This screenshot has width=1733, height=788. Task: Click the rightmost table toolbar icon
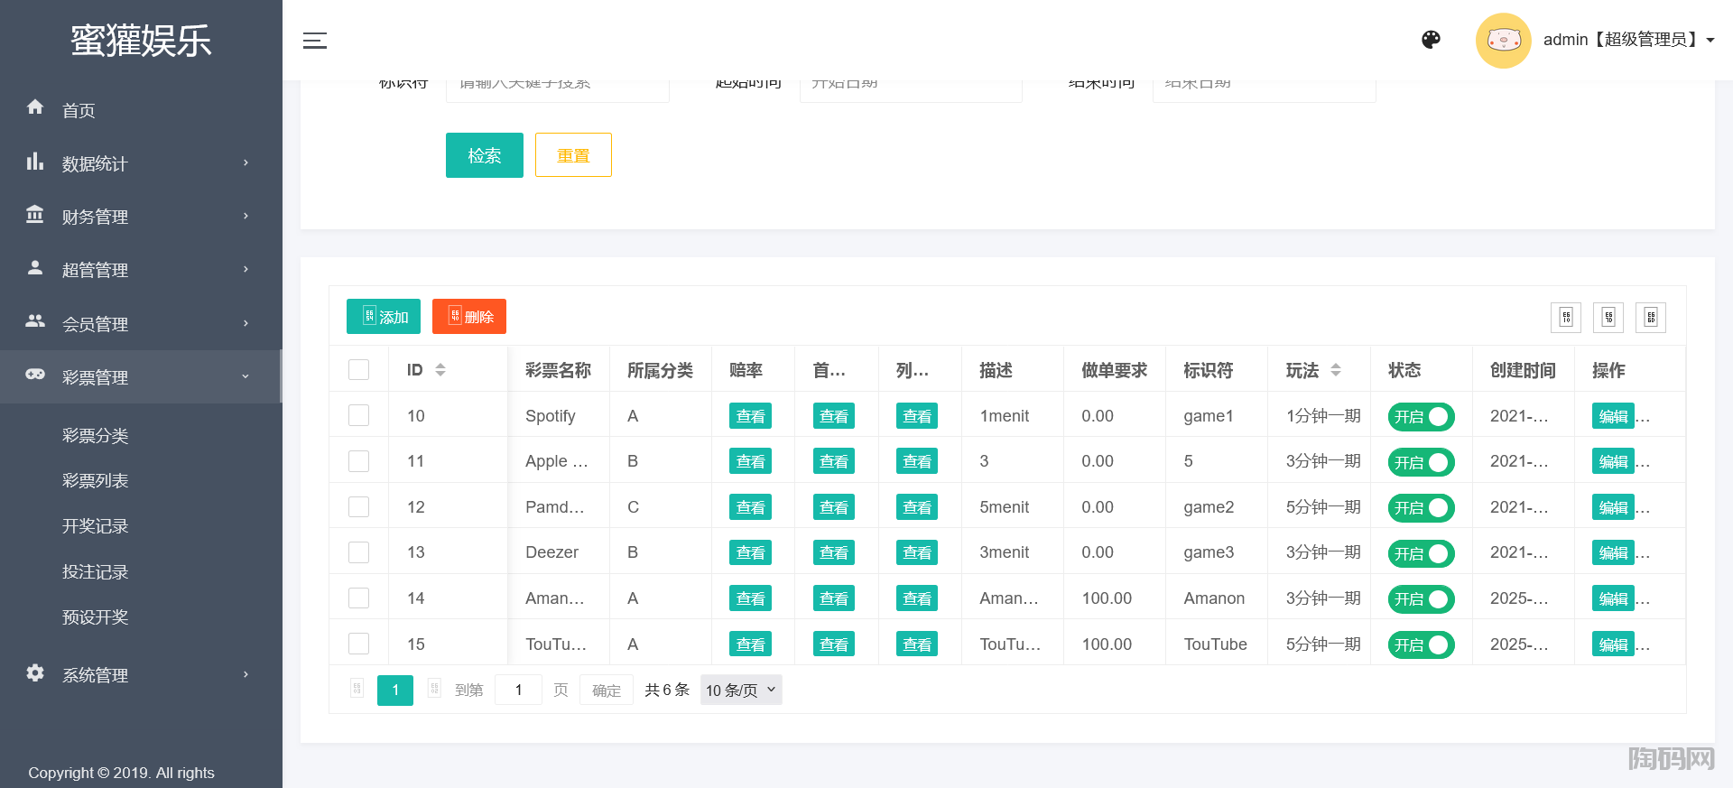tap(1650, 318)
